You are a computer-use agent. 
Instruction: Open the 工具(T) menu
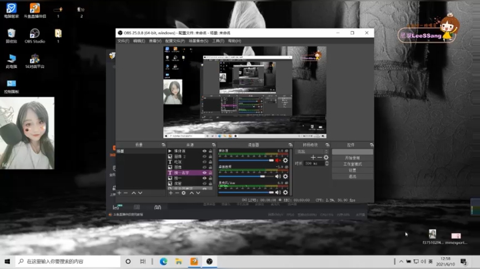coord(218,41)
